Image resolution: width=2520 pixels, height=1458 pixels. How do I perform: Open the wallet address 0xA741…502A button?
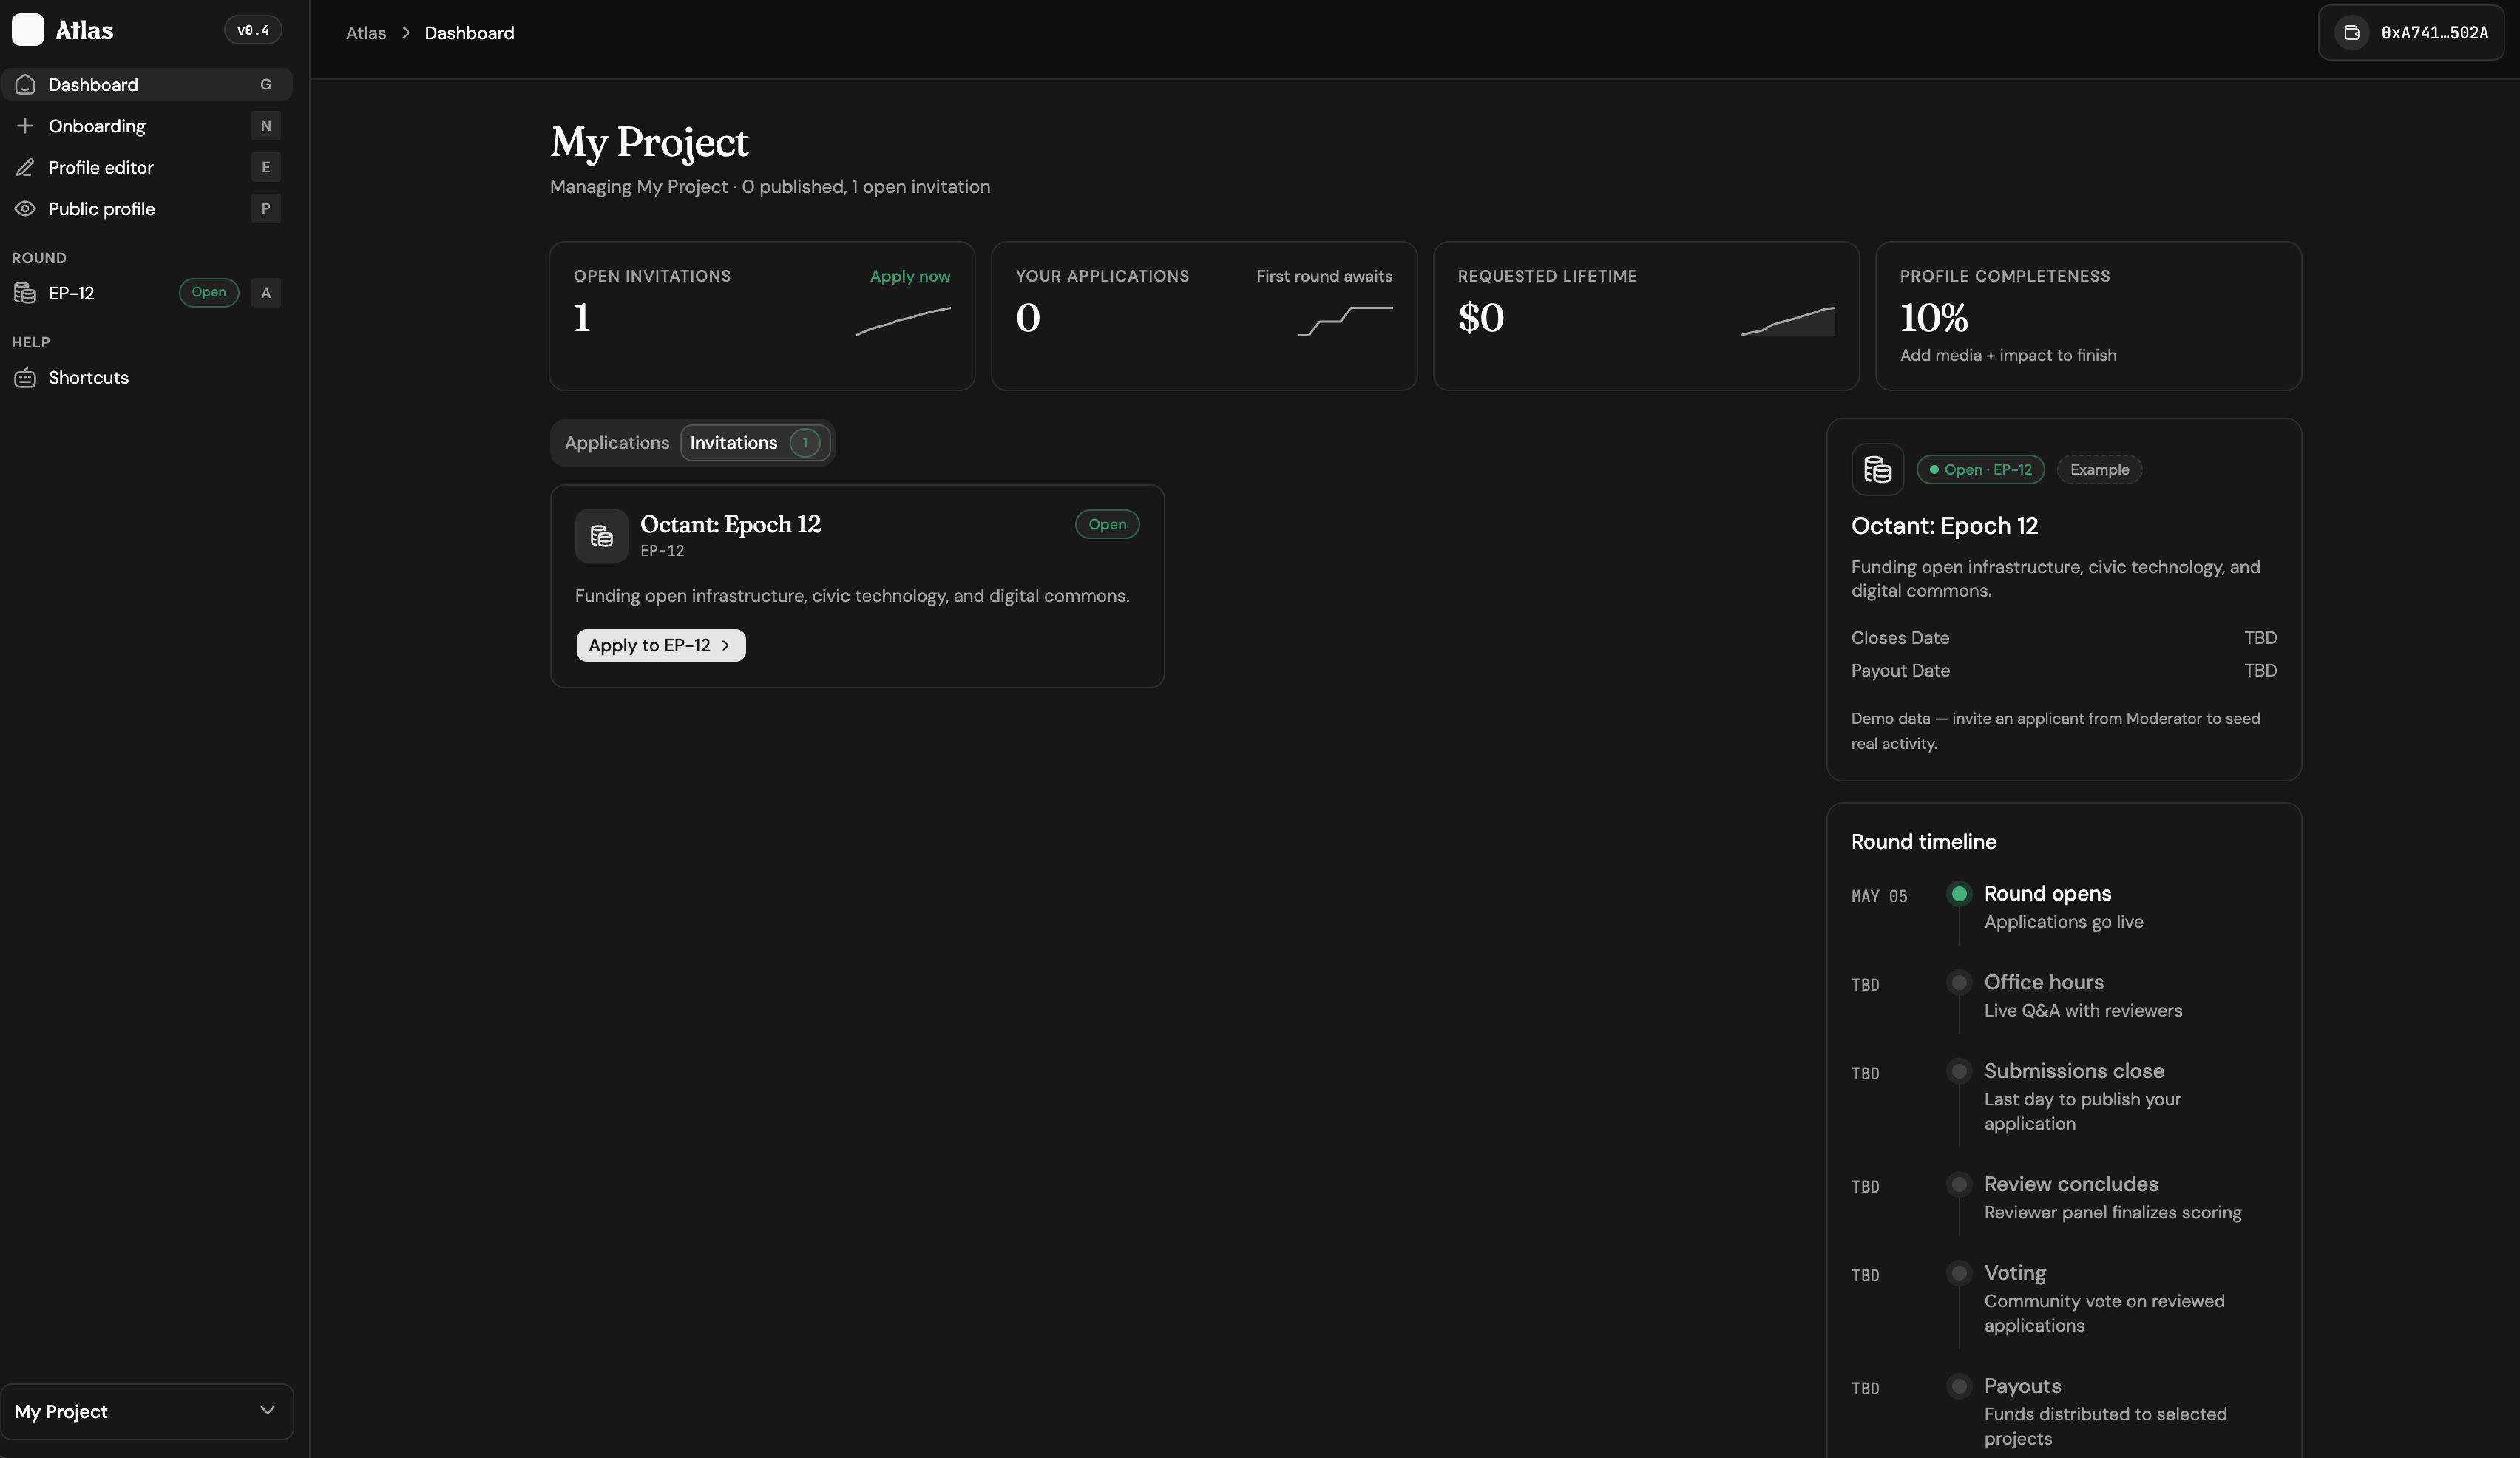(x=2411, y=33)
